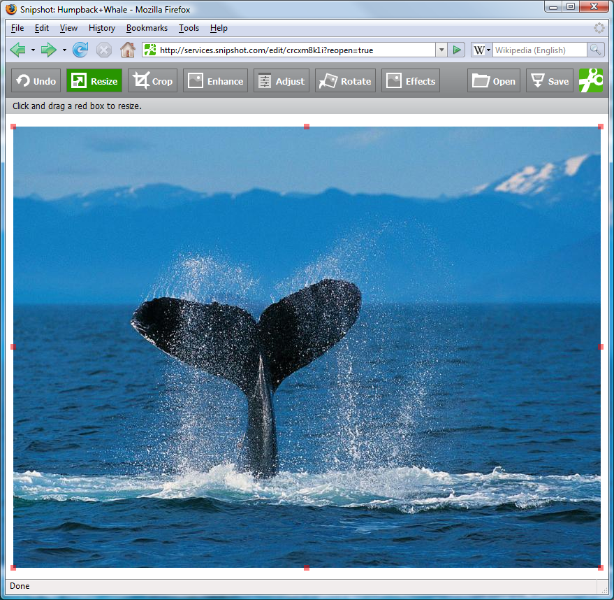The height and width of the screenshot is (600, 614).
Task: Open the Tools menu
Action: point(189,28)
